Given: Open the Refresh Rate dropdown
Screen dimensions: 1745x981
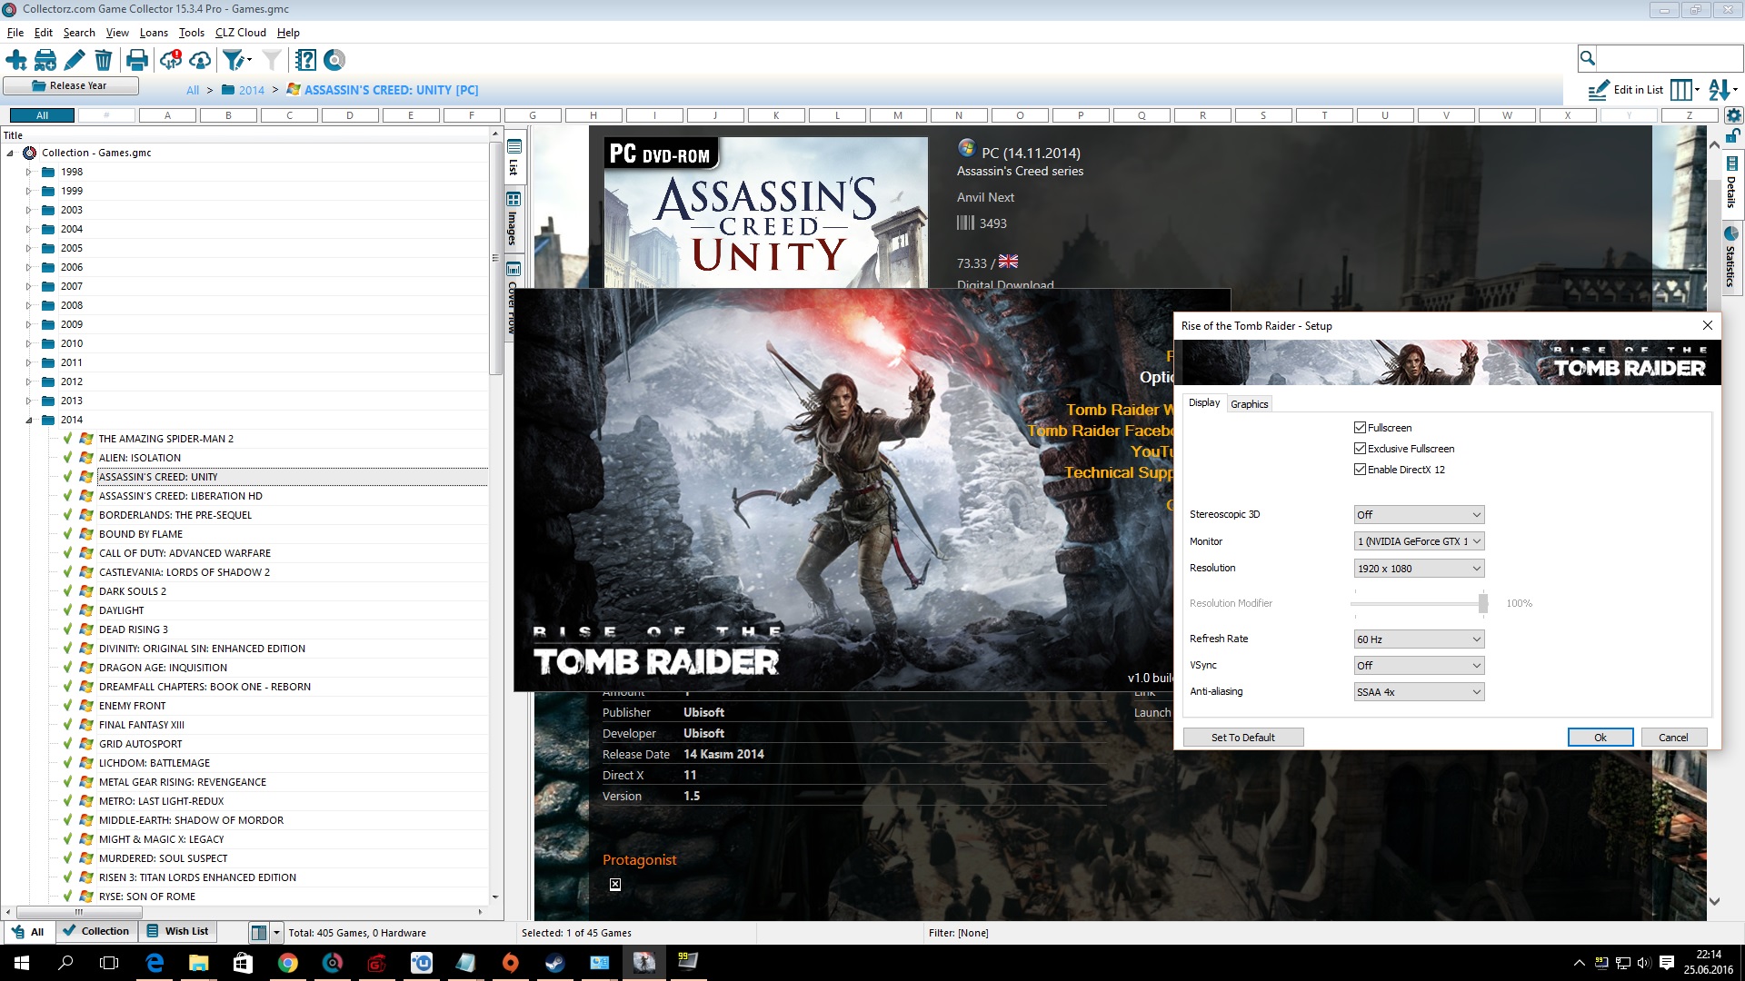Looking at the screenshot, I should 1419,639.
